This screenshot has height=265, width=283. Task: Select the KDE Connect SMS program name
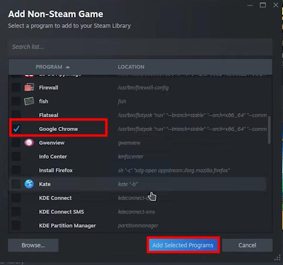(62, 212)
